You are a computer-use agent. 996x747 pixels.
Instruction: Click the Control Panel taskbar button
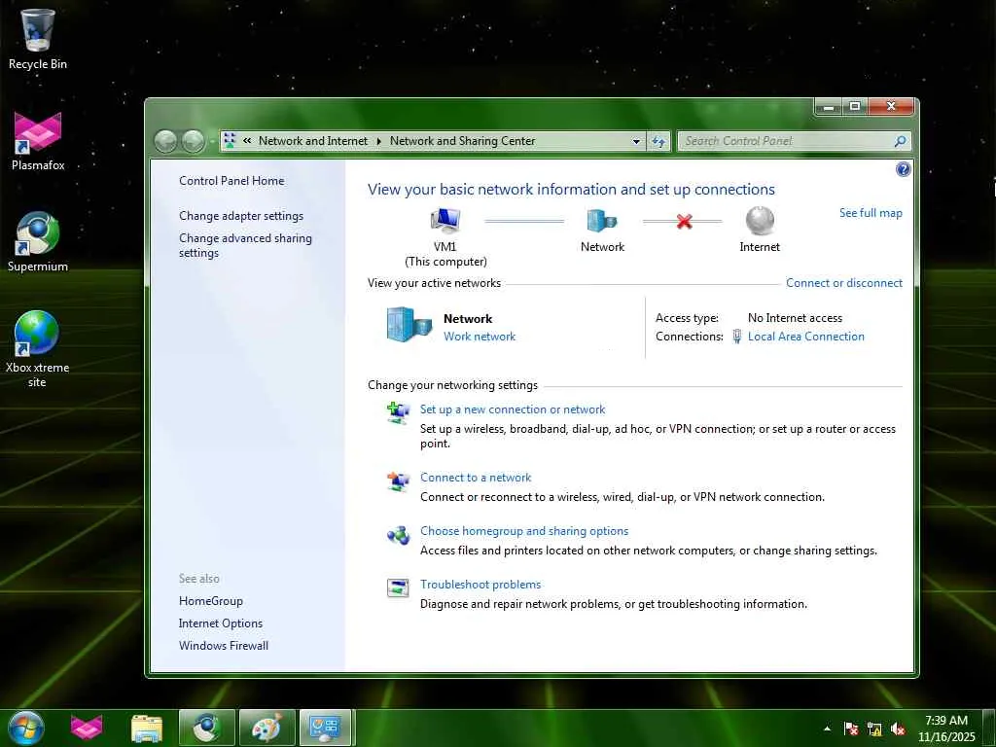(325, 728)
